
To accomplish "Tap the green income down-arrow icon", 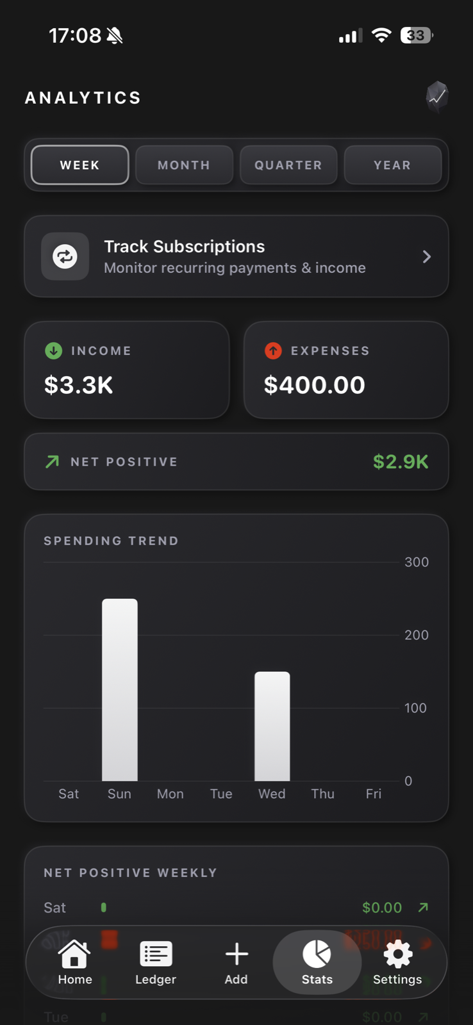I will click(x=54, y=350).
